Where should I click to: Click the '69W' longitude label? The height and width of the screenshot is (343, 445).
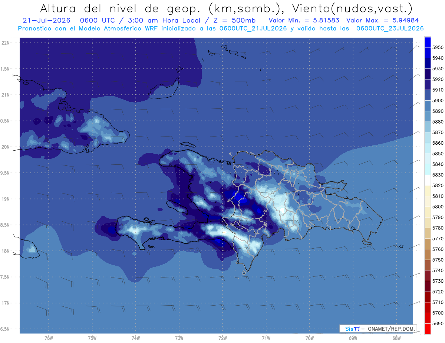point(353,338)
